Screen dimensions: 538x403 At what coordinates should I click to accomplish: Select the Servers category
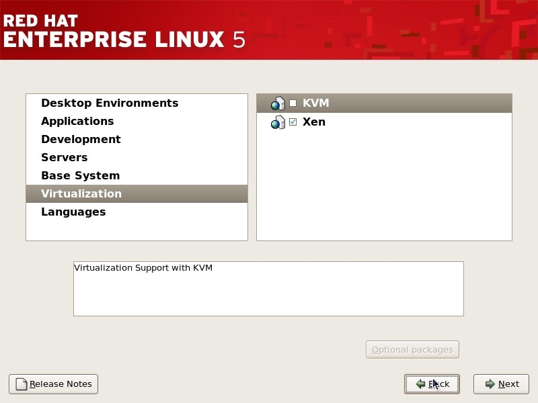[137, 158]
